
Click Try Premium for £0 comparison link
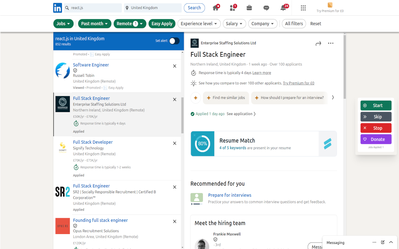tap(299, 83)
